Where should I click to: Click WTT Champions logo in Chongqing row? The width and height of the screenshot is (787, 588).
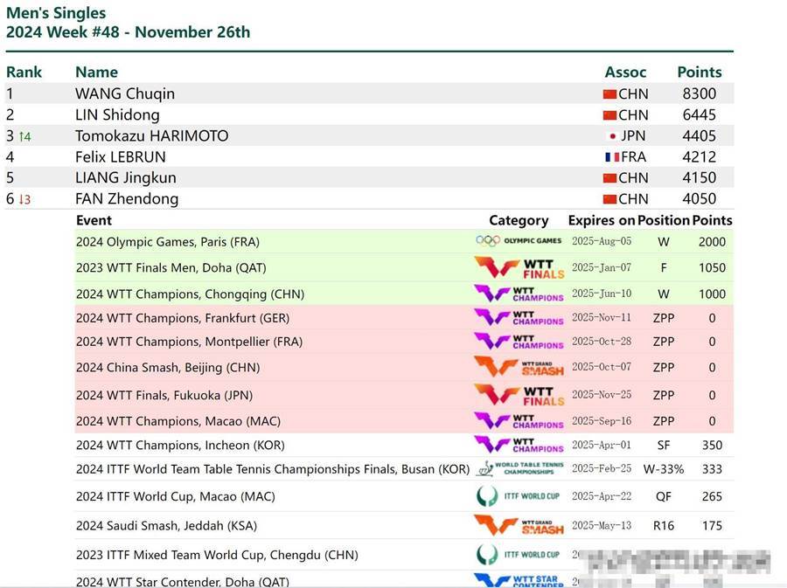(519, 294)
